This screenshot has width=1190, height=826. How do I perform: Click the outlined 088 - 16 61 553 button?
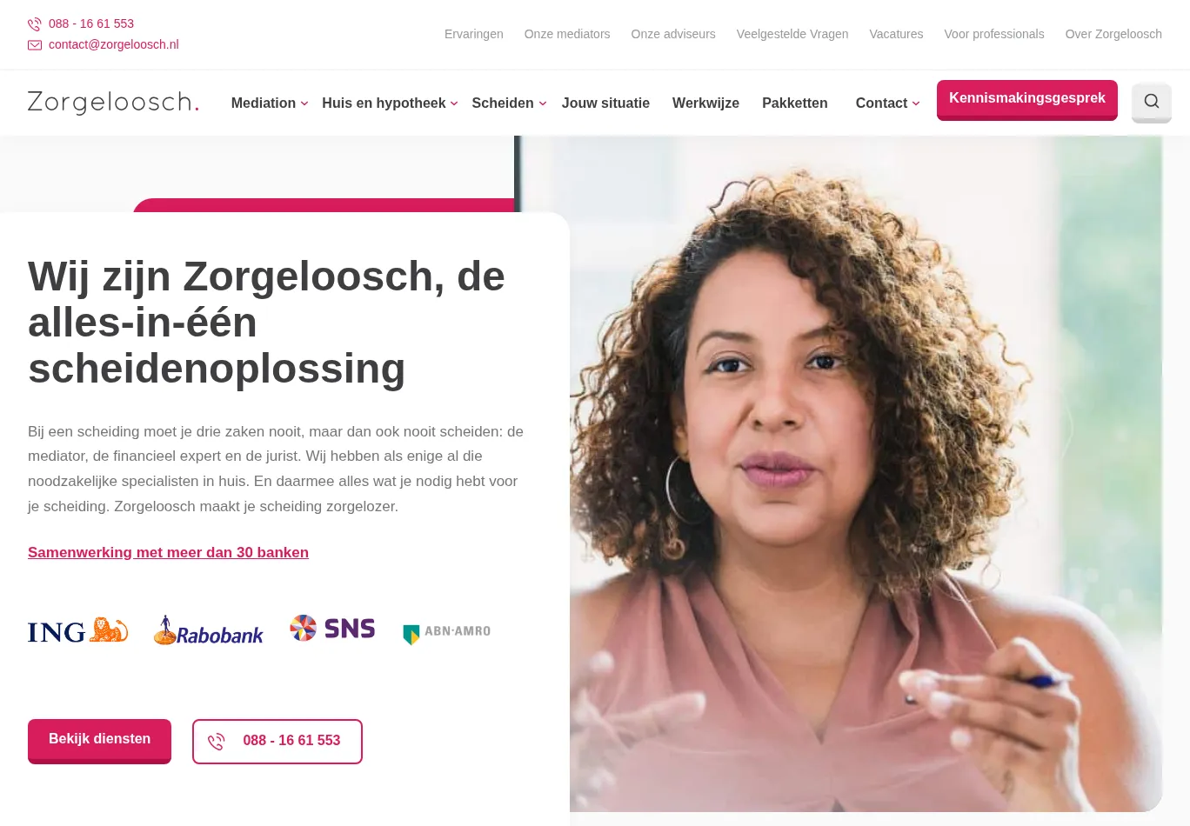(x=277, y=742)
